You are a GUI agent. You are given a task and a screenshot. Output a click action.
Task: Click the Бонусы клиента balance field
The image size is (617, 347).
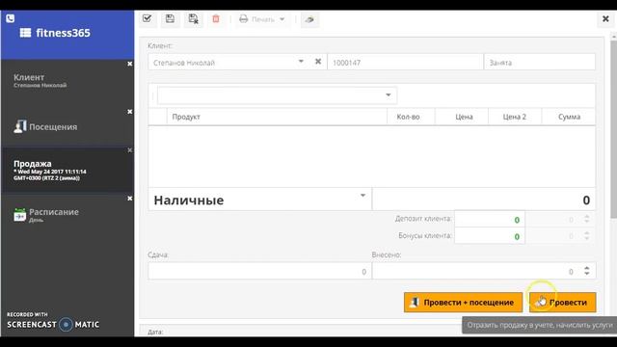point(490,236)
